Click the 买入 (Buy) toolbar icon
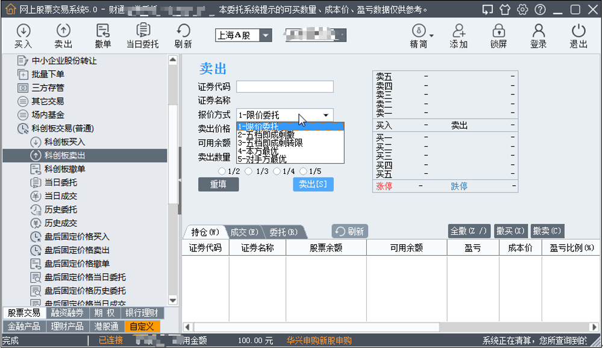The image size is (603, 349). click(x=23, y=31)
